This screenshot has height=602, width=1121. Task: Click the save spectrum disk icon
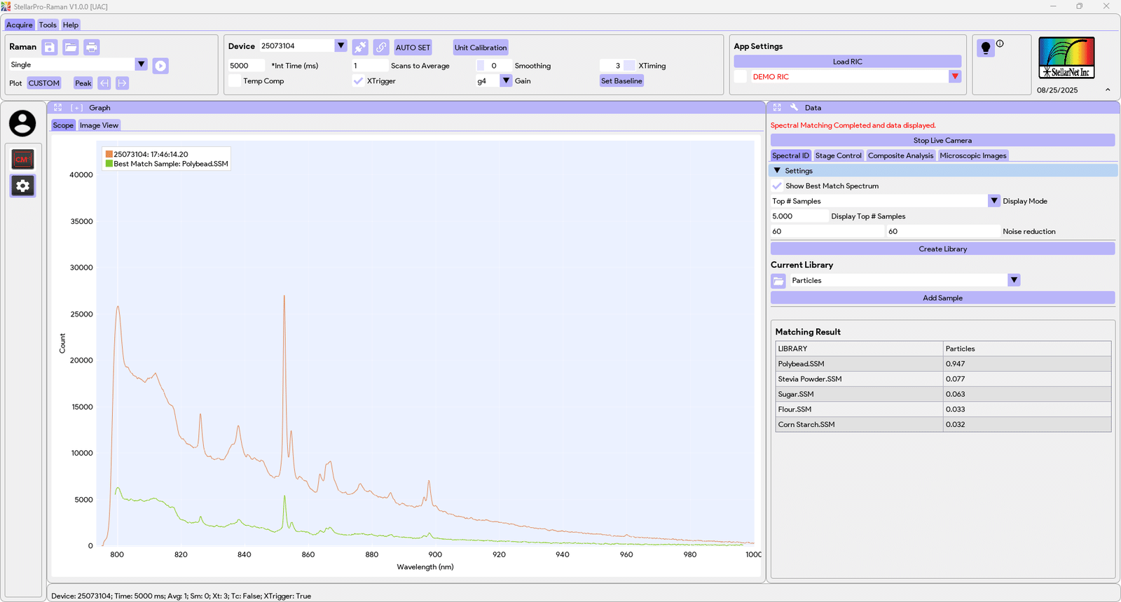[x=50, y=47]
